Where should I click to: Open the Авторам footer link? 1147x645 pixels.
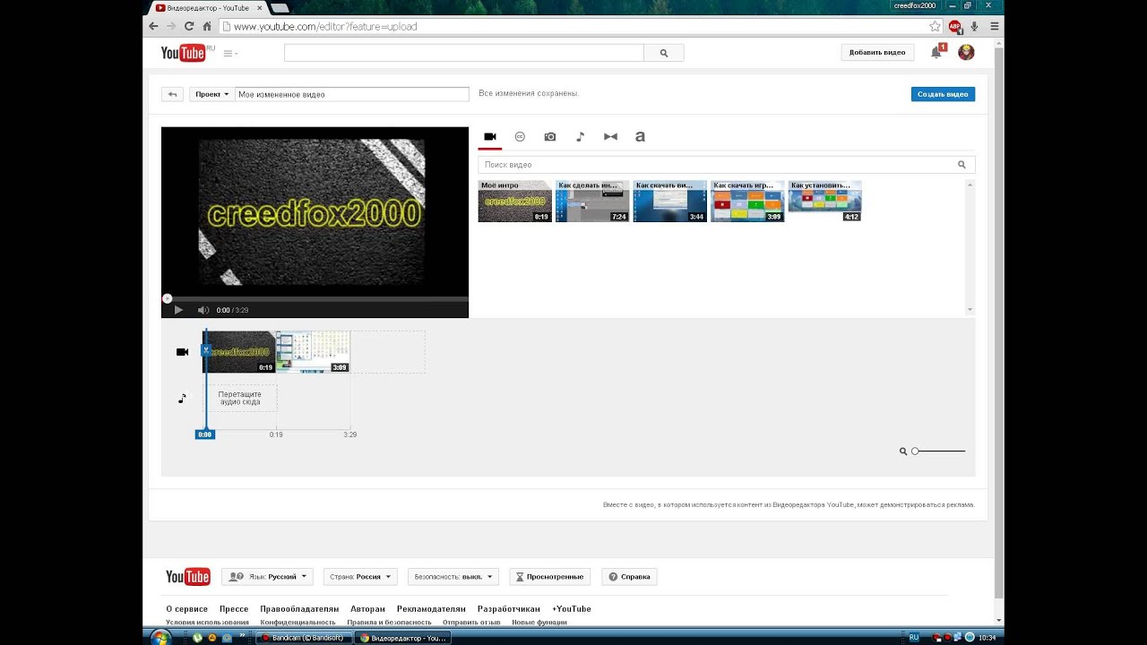[367, 609]
